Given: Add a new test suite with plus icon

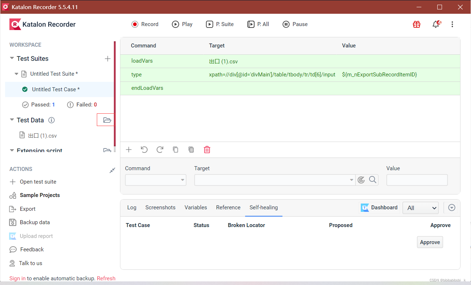Looking at the screenshot, I should [108, 59].
